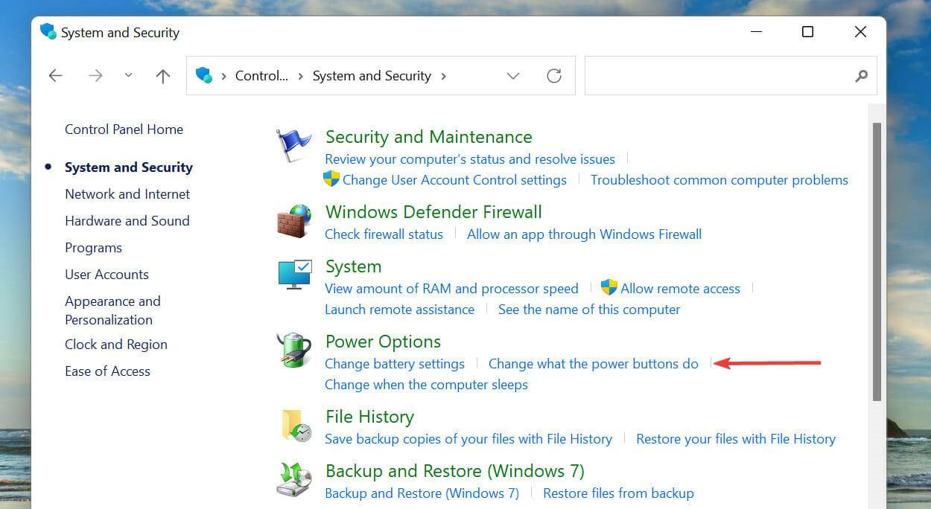
Task: Maximize the System and Security window
Action: coord(807,32)
